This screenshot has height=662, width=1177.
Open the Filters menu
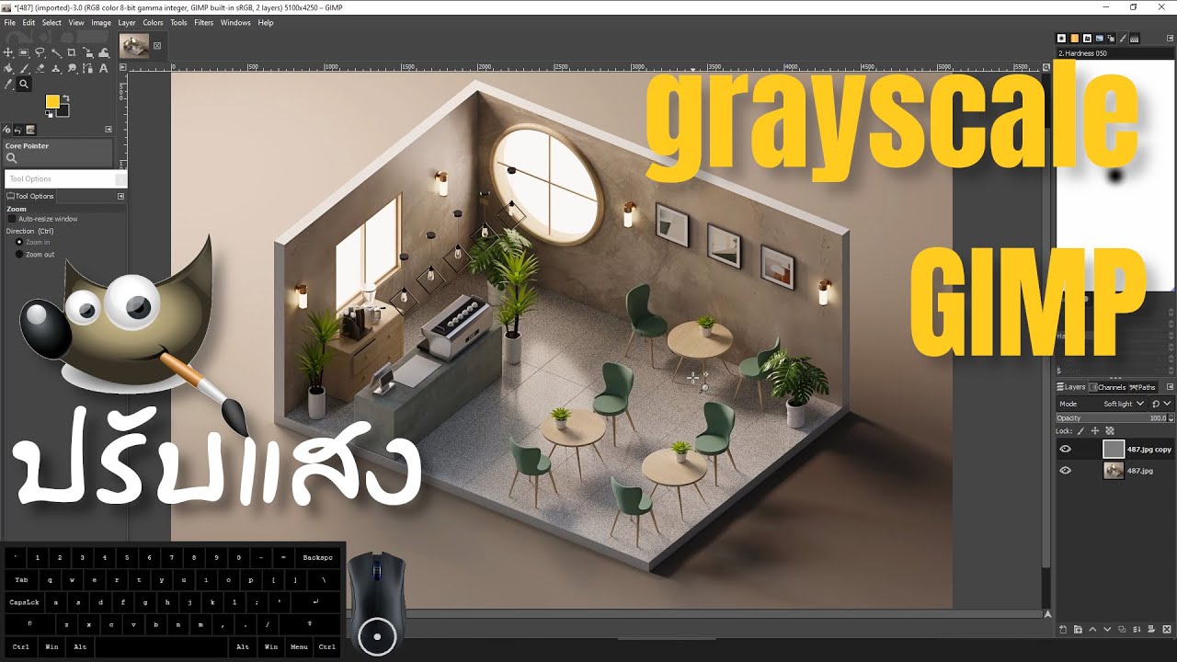pos(203,22)
